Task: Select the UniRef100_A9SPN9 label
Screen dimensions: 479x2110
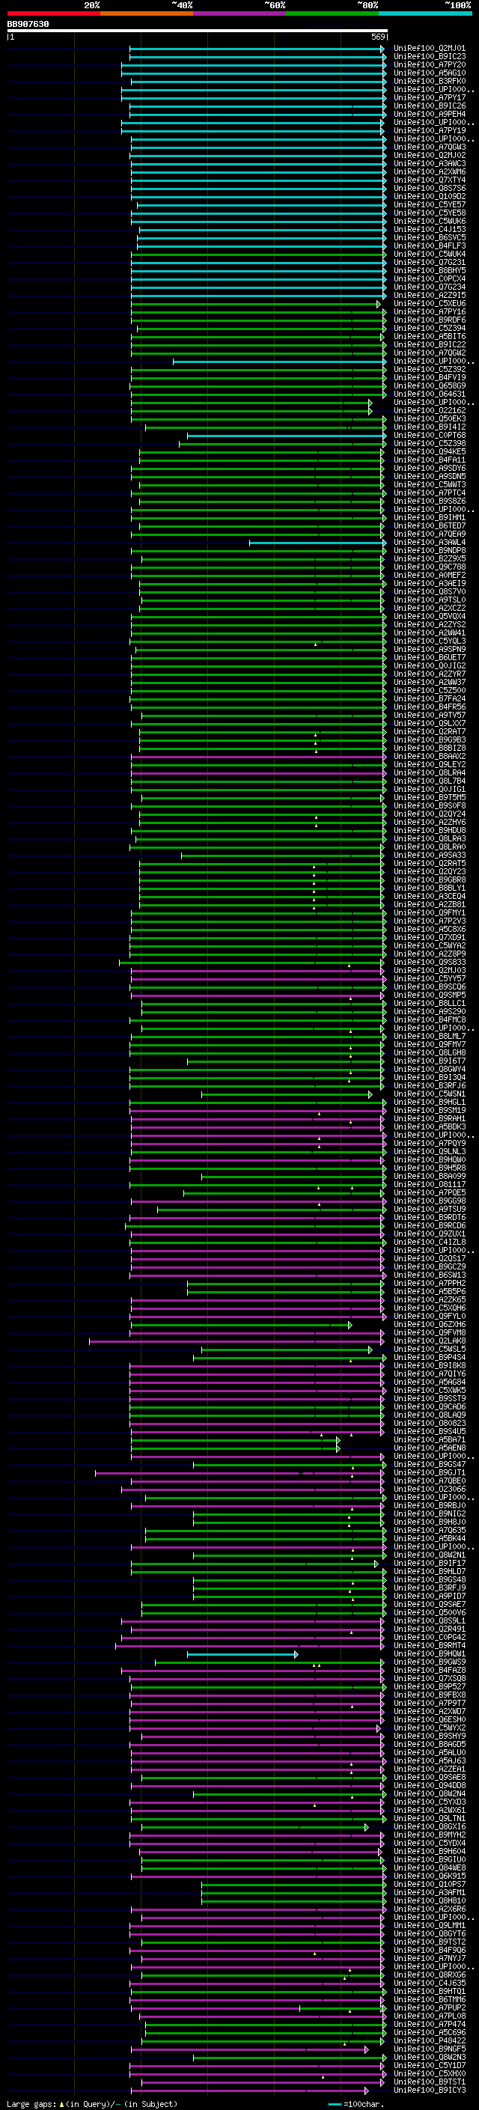Action: (x=429, y=650)
